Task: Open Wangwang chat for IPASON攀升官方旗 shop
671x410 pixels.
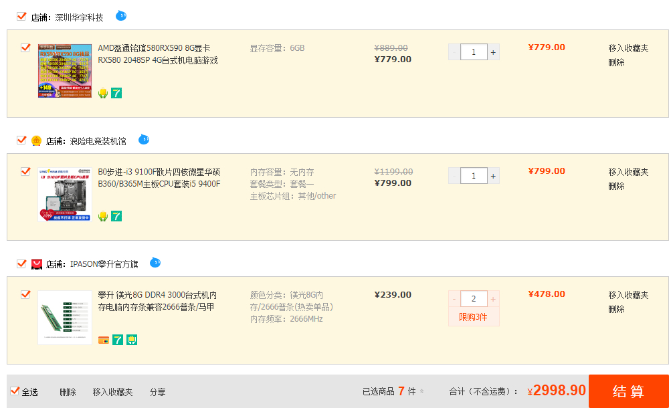Action: pyautogui.click(x=155, y=262)
